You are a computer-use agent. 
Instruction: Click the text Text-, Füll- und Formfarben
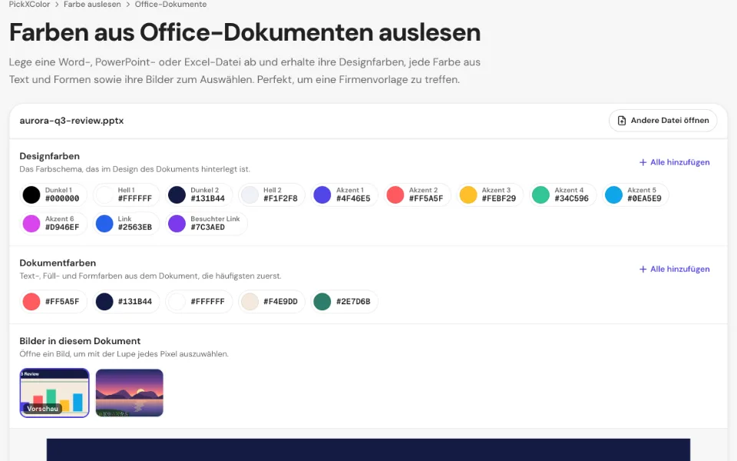coord(150,276)
